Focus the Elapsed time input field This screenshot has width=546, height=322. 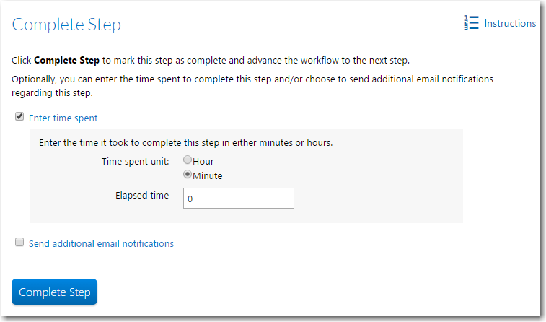click(x=238, y=198)
